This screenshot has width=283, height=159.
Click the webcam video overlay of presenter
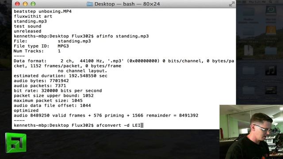coord(251,132)
